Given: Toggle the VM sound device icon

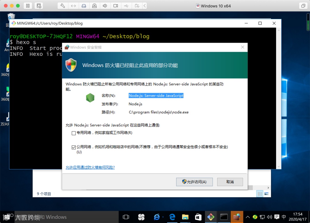Looking at the screenshot, I should coord(105,6).
